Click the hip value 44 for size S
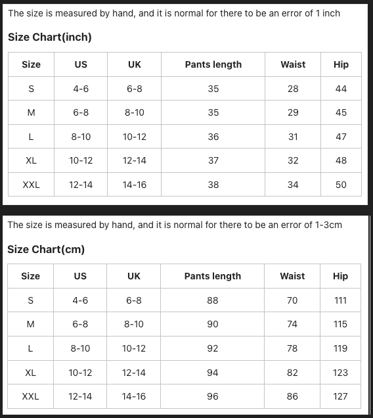 [x=341, y=89]
